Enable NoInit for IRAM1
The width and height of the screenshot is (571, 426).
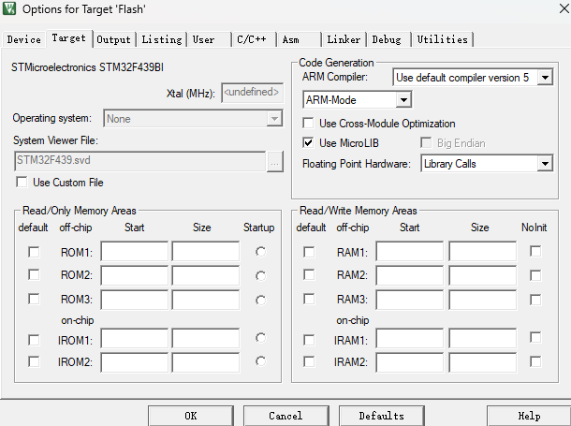[x=535, y=337]
